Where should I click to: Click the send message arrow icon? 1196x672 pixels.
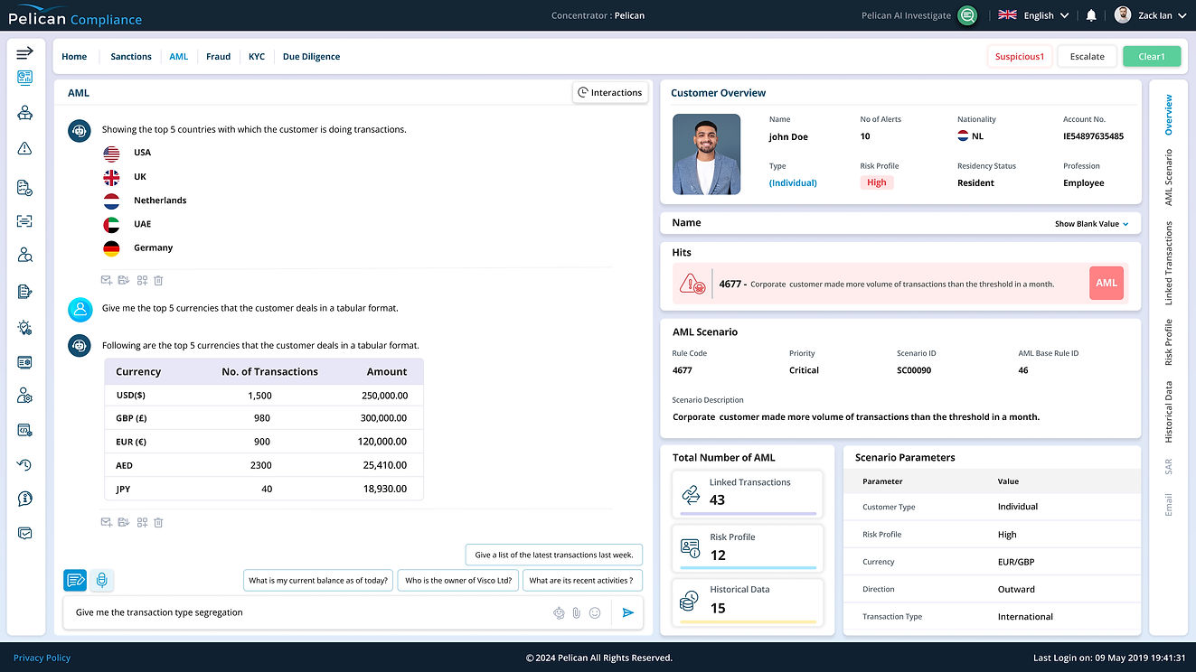628,612
